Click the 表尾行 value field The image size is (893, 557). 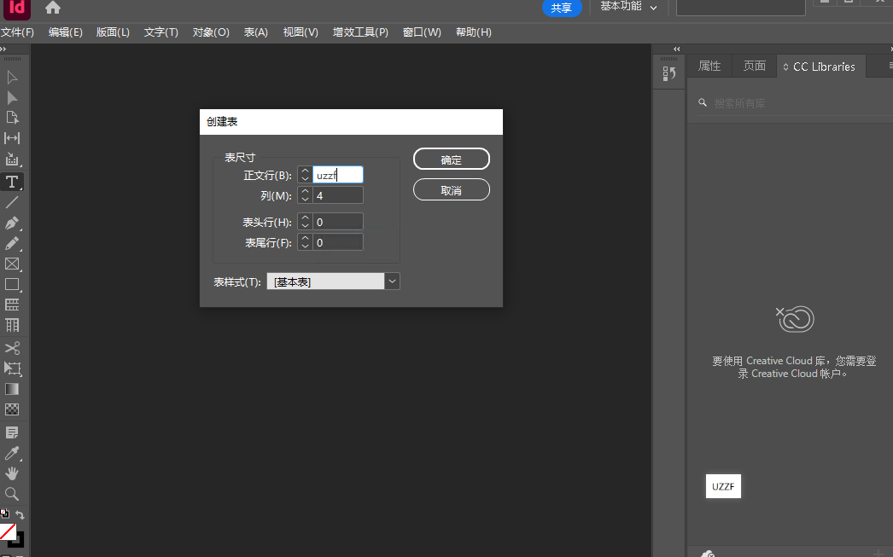point(338,241)
